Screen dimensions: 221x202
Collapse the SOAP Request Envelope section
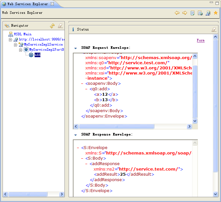[76, 48]
